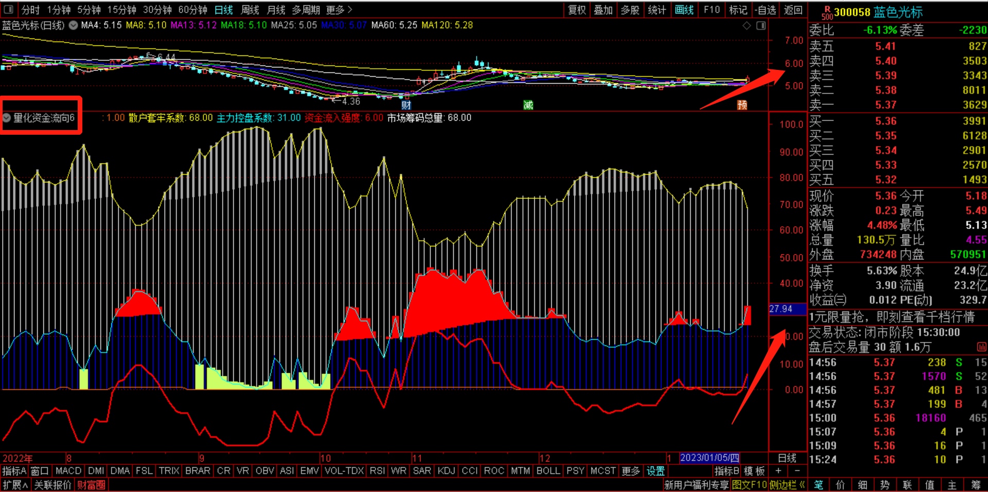Click the 叠加 overlay button
Viewport: 988px width, 492px height.
tap(603, 10)
